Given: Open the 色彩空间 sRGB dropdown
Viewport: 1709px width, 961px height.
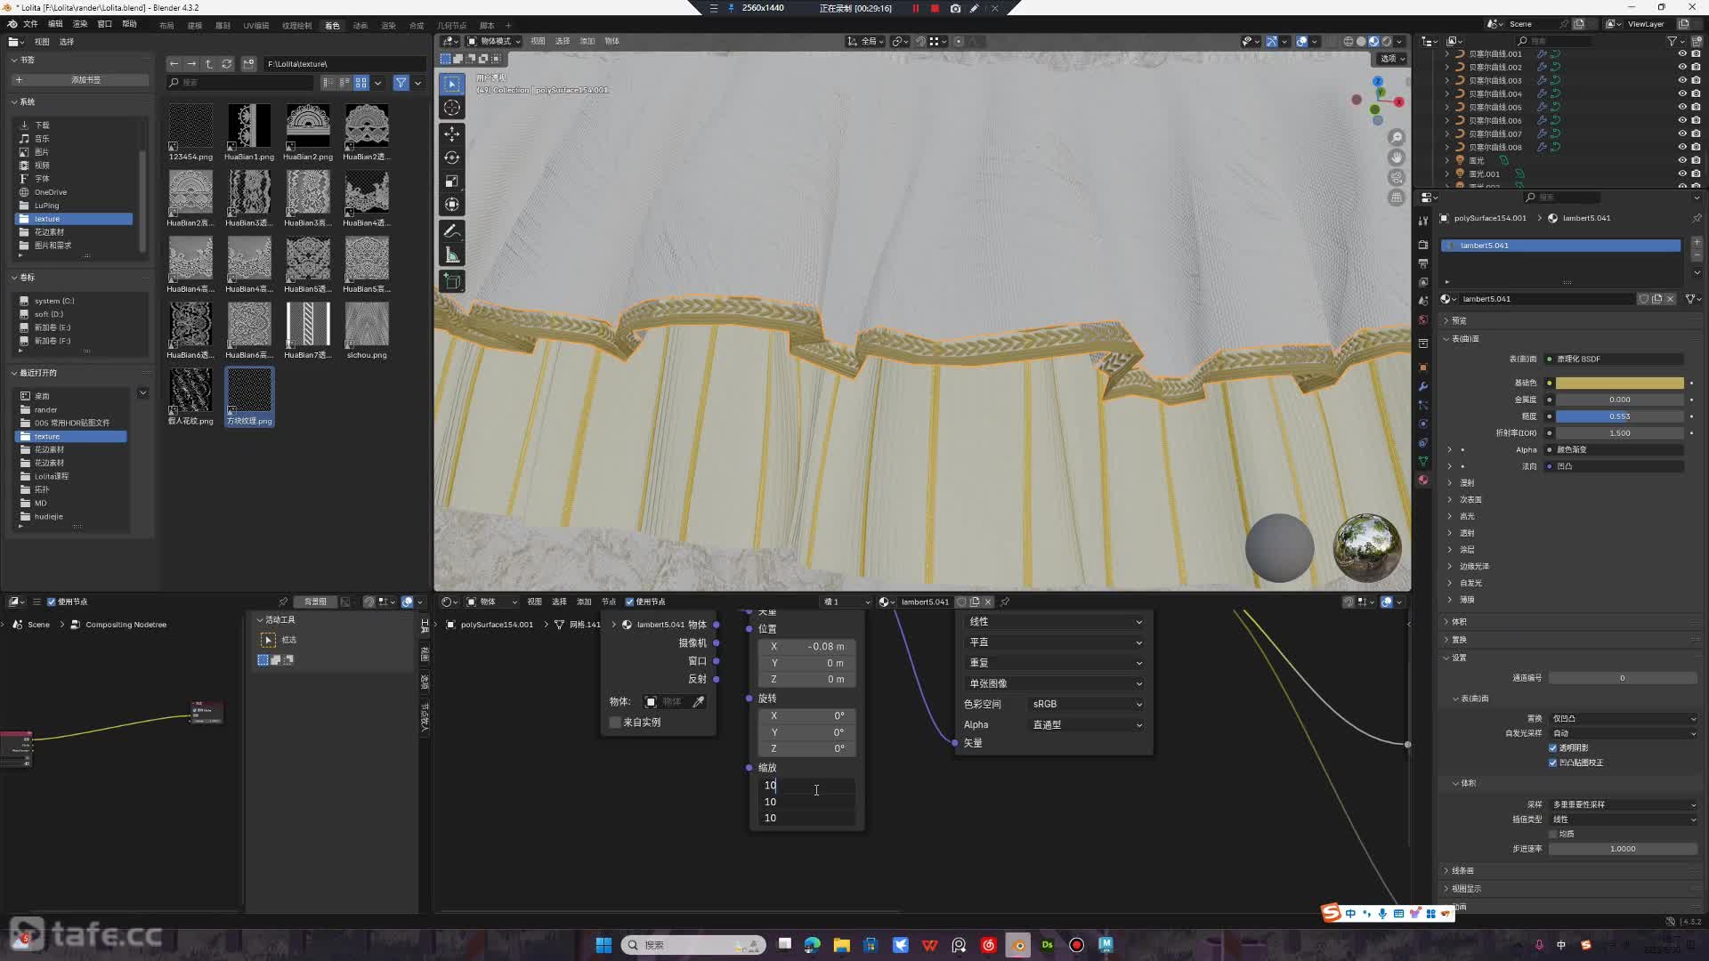Looking at the screenshot, I should (x=1087, y=704).
